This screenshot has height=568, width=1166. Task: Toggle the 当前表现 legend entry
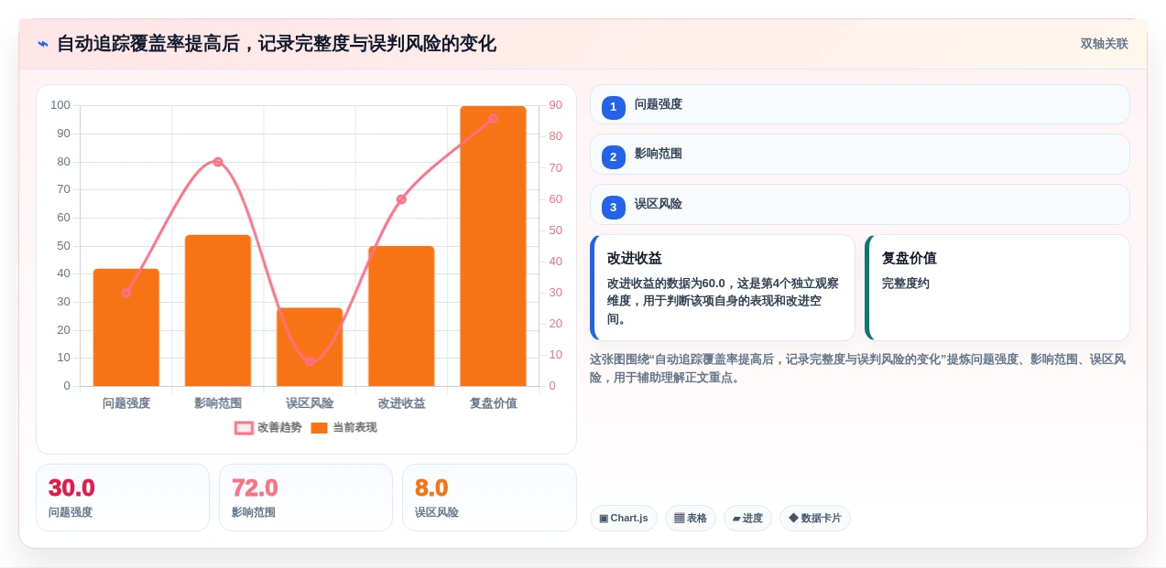click(x=343, y=427)
